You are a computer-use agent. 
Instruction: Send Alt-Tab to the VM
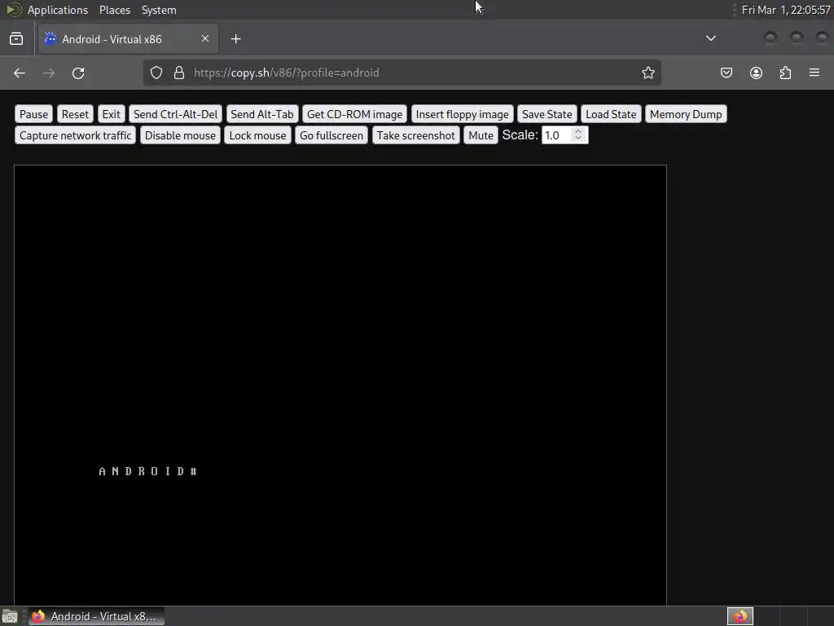[261, 114]
